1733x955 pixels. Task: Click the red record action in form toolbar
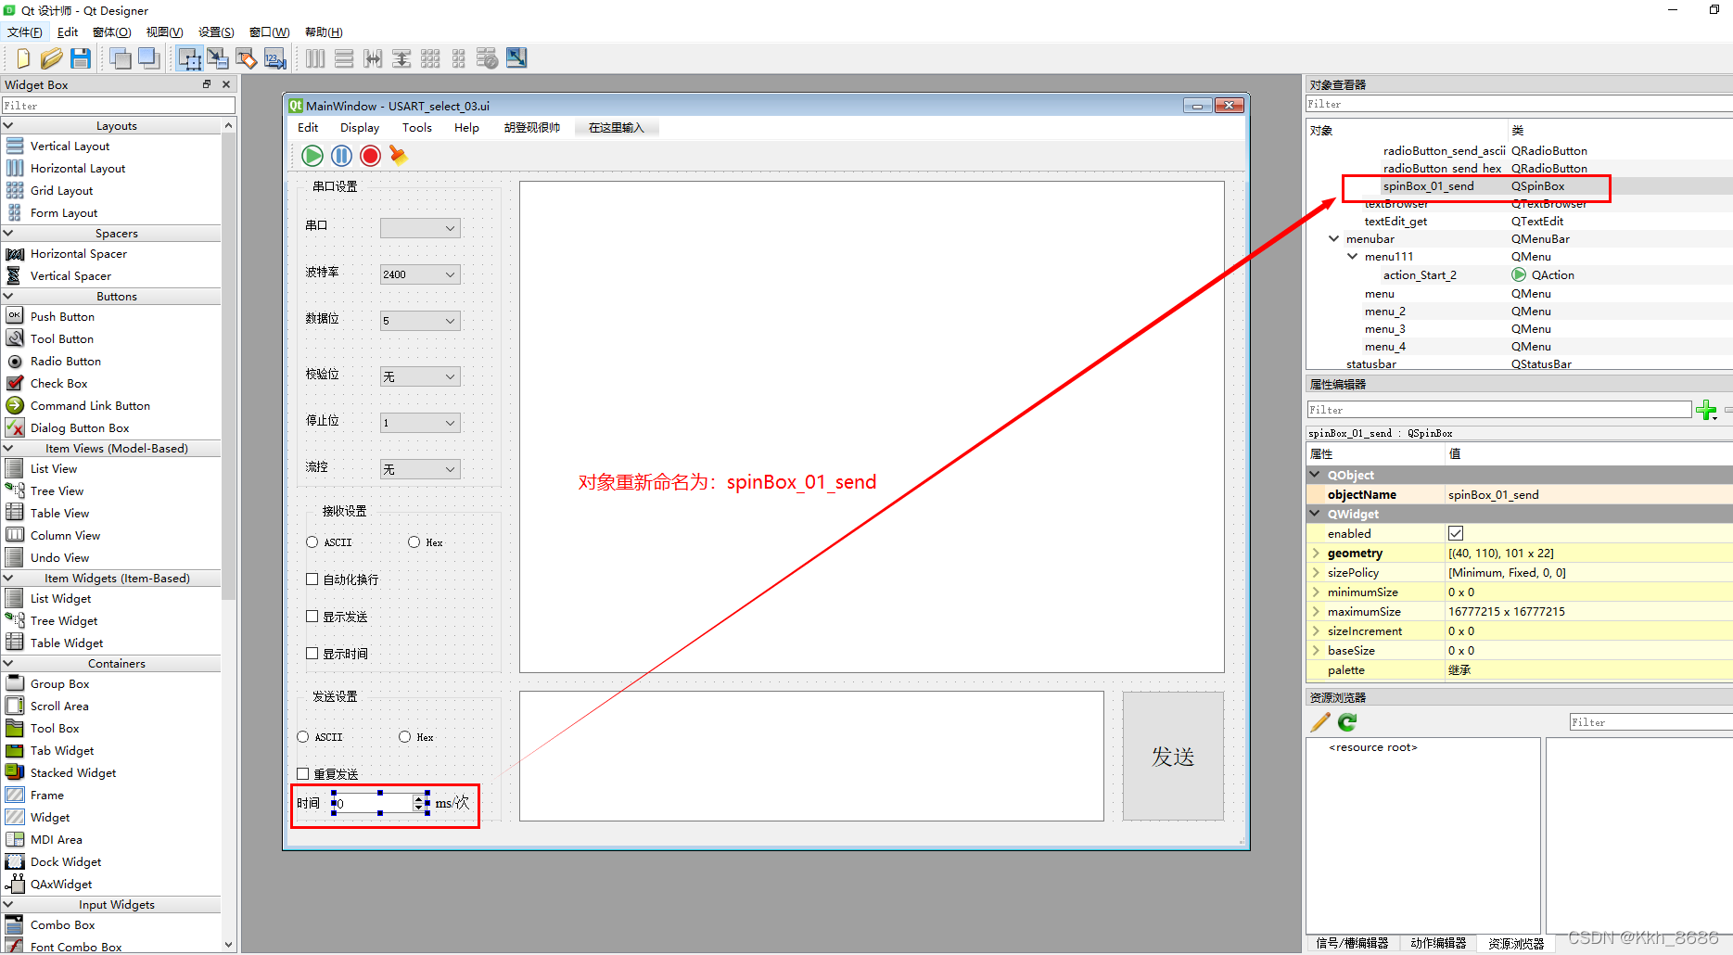coord(370,155)
